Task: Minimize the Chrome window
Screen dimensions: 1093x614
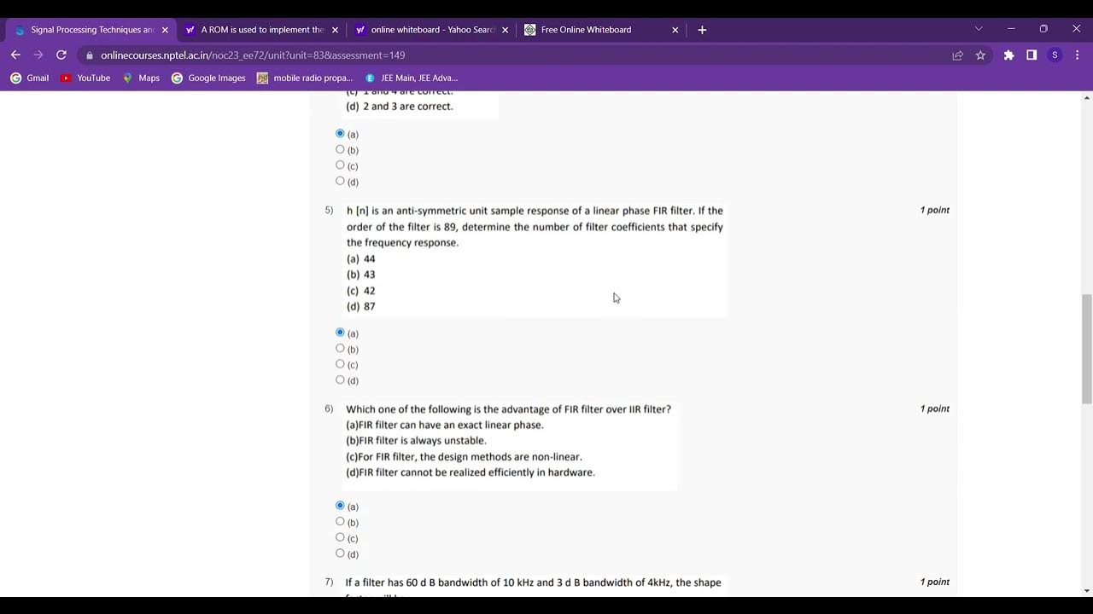Action: pos(1011,29)
